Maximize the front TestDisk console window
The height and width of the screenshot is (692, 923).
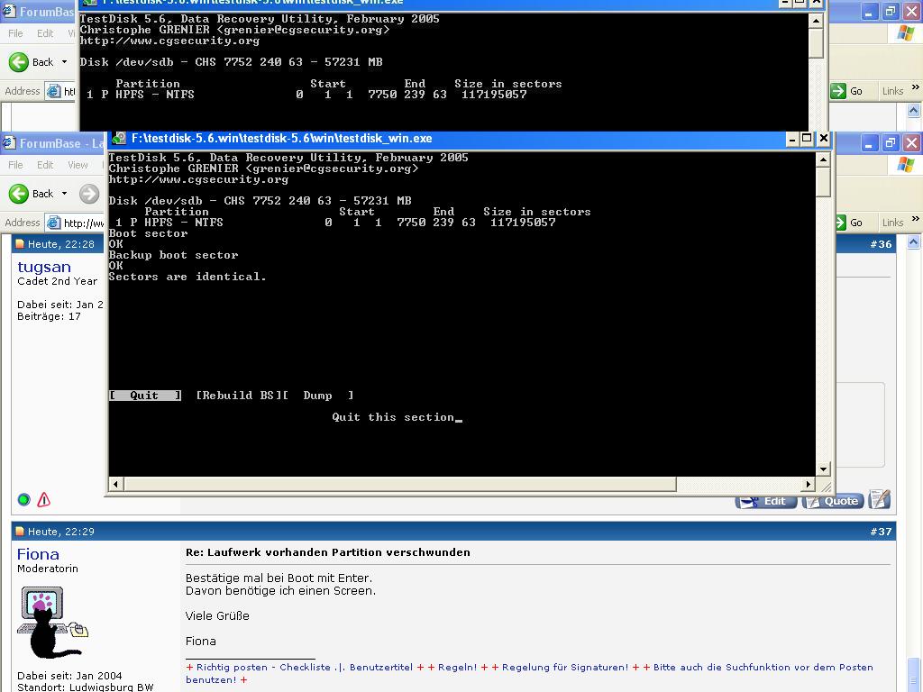click(x=807, y=138)
